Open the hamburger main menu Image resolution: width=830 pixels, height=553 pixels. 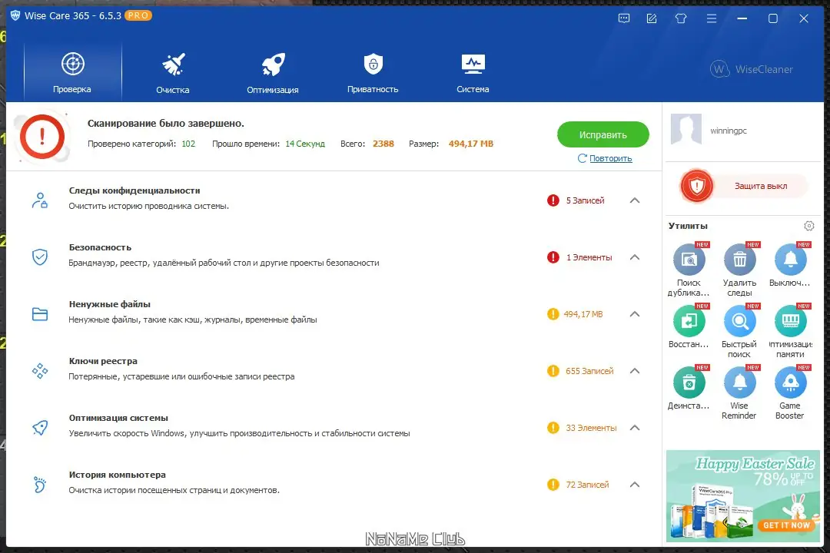coord(712,18)
